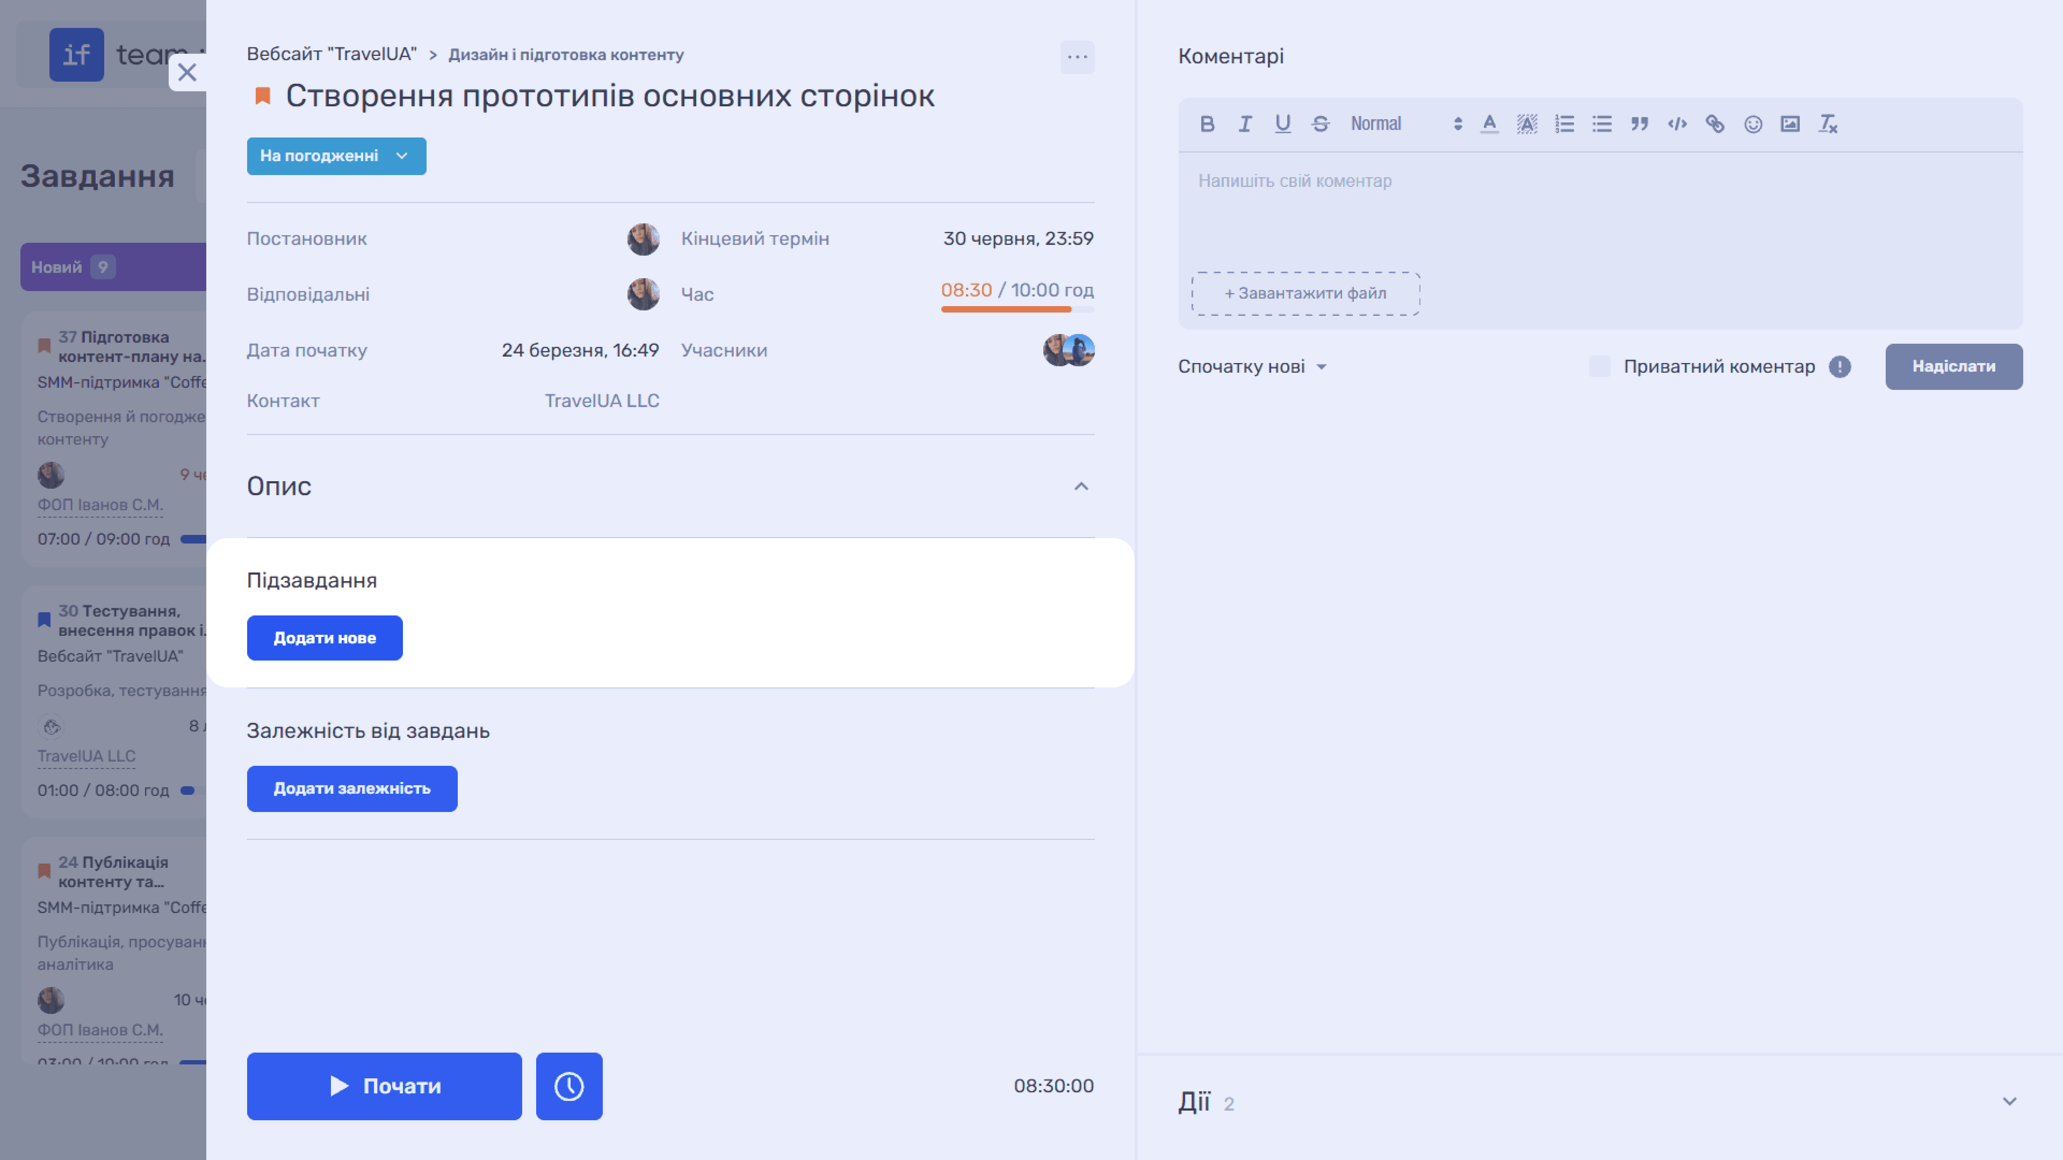Insert image in comment editor
The width and height of the screenshot is (2063, 1160).
point(1790,124)
